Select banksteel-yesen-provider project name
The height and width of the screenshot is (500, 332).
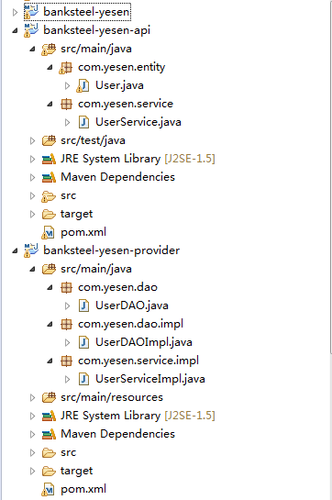point(111,250)
